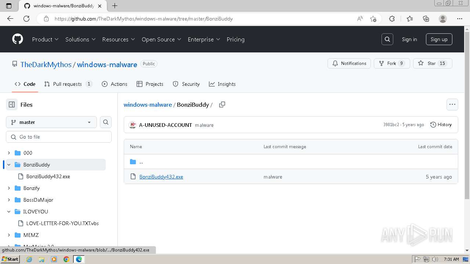Open browser tab actions menu icon
Image resolution: width=470 pixels, height=264 pixels.
tap(9, 5)
